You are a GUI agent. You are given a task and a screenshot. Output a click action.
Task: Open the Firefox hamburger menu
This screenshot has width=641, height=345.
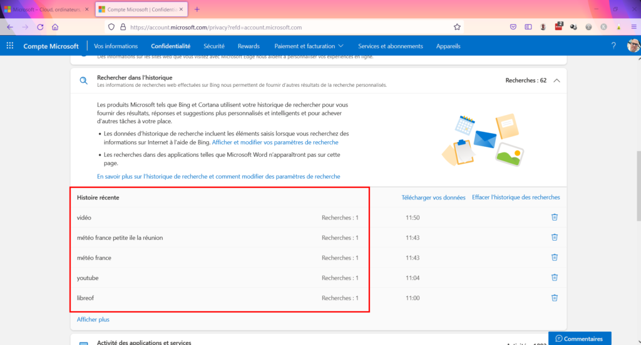coord(633,27)
